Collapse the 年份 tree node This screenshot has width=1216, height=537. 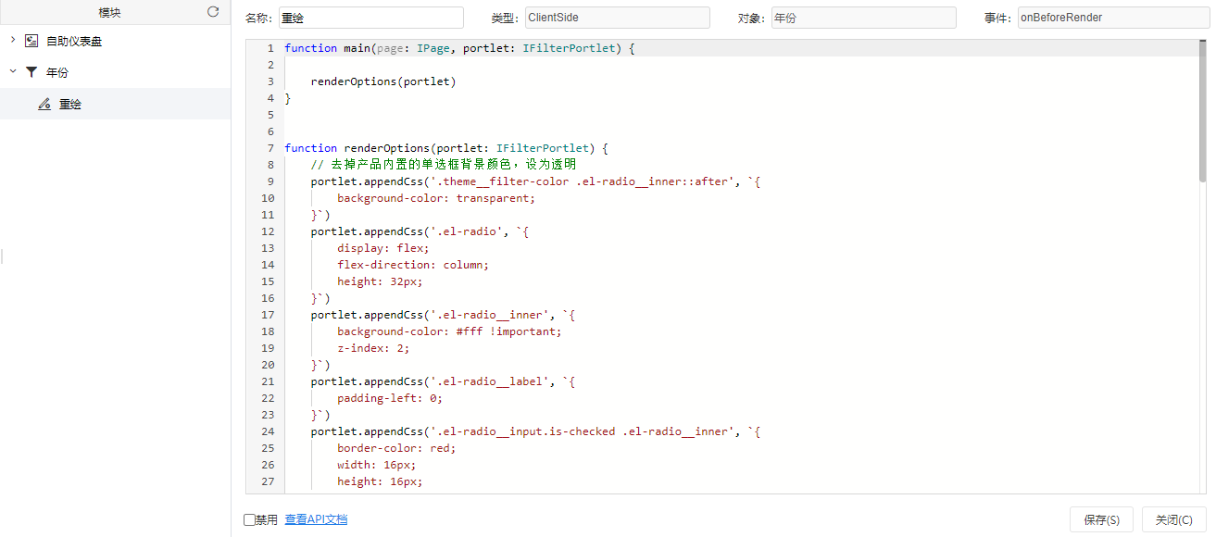point(12,71)
